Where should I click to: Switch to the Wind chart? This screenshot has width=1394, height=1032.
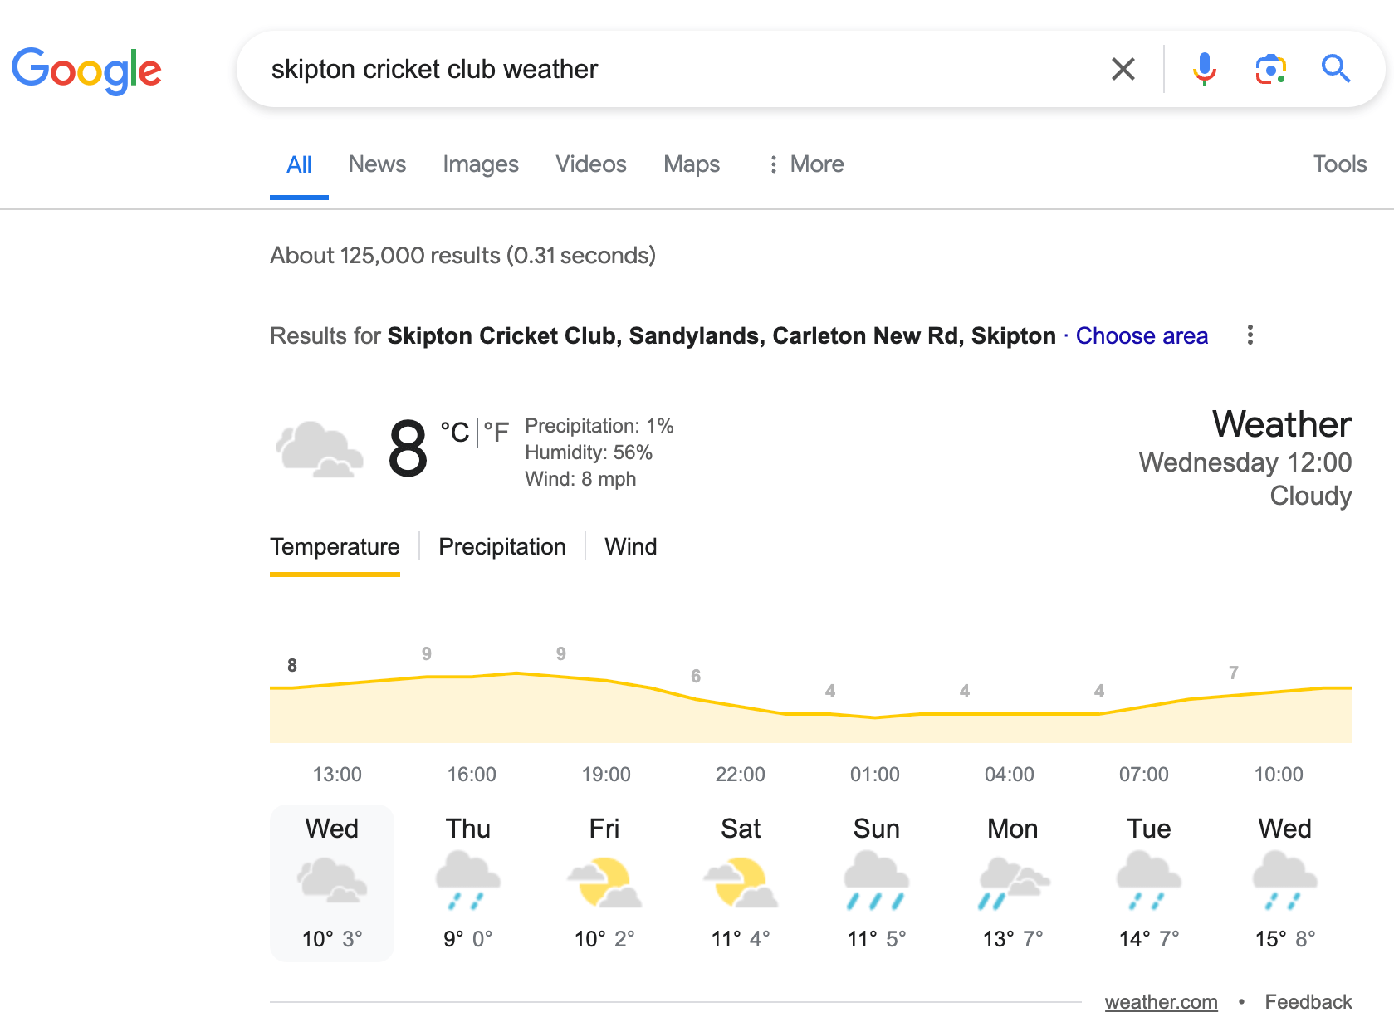(x=630, y=546)
